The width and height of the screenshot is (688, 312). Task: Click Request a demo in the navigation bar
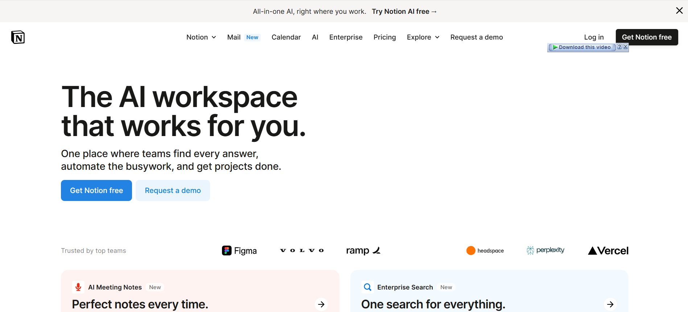point(477,37)
